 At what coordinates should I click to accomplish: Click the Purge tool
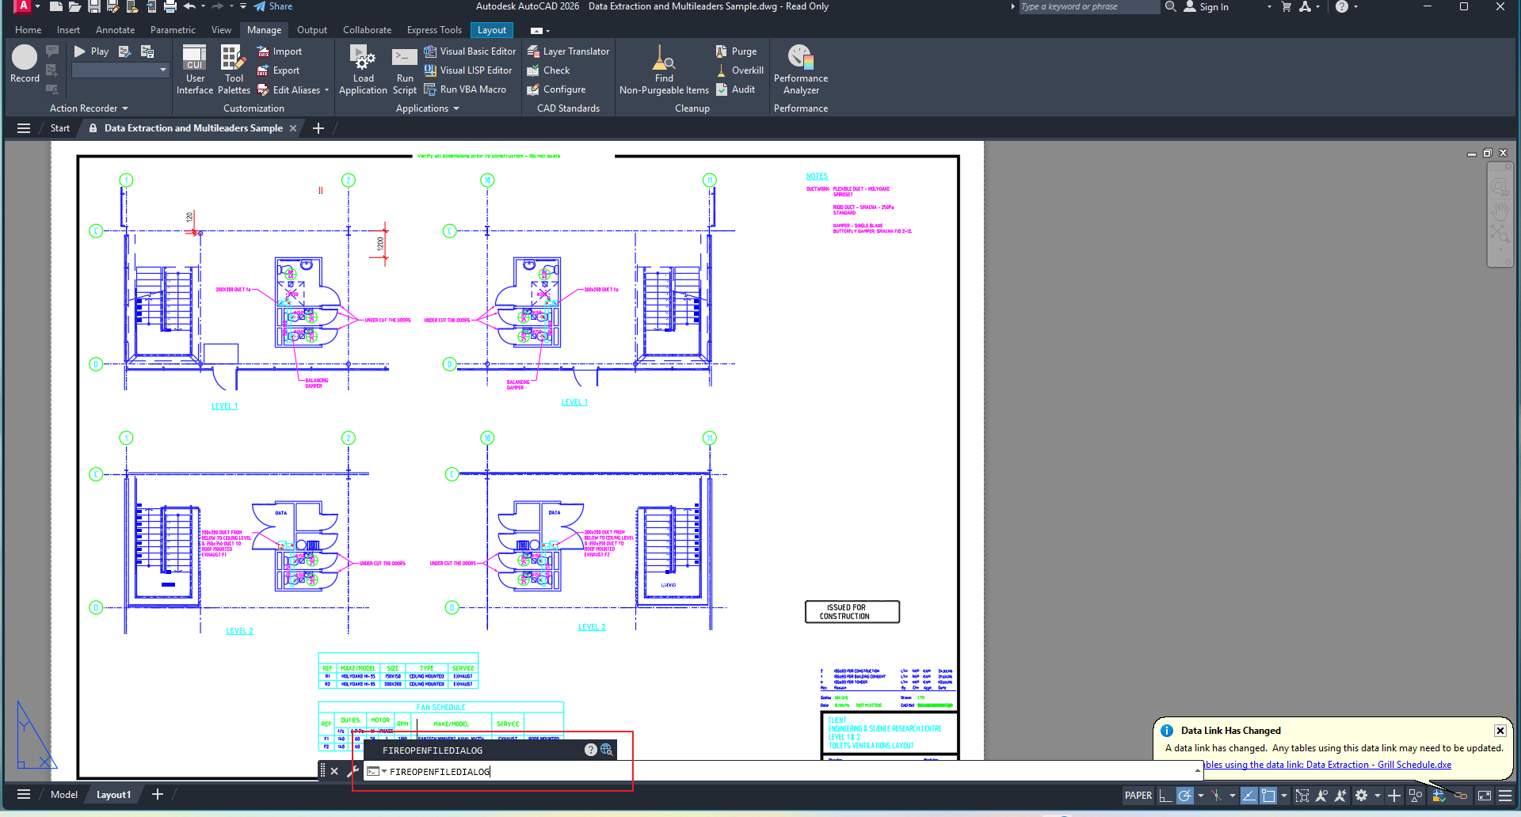(x=736, y=51)
